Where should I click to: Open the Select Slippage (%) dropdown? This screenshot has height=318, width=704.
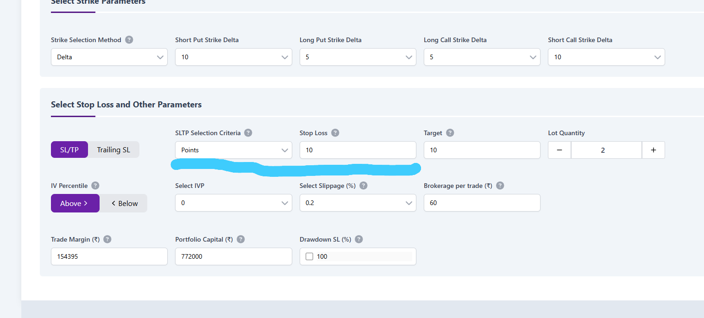pos(358,203)
